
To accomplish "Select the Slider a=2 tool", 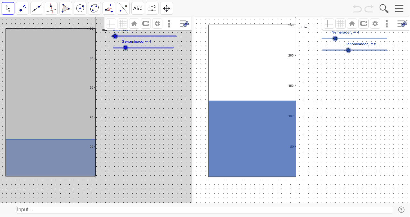I will coord(152,8).
